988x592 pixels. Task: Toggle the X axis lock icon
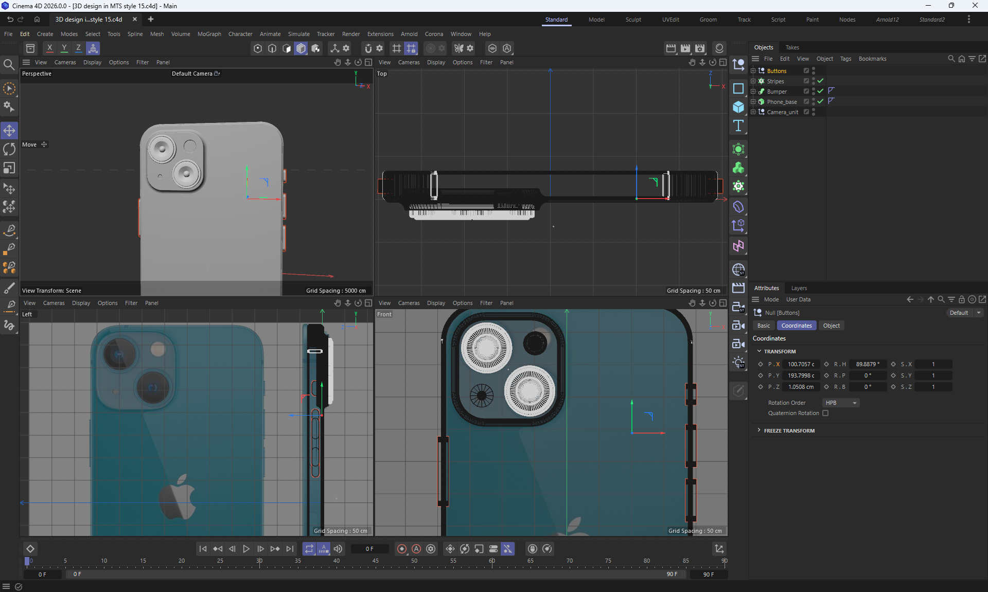[x=49, y=48]
